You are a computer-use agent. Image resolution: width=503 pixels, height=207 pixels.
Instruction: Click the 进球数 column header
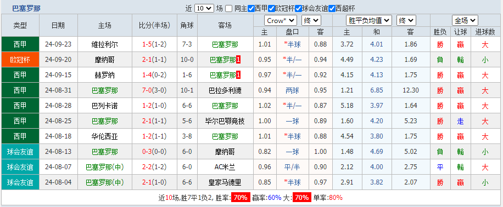click(485, 32)
